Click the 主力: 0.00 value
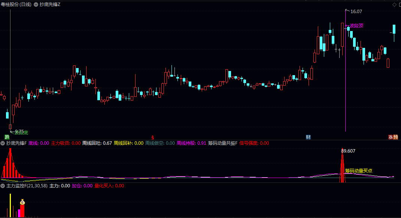Screen dimensions: 401x218 click(x=60, y=186)
